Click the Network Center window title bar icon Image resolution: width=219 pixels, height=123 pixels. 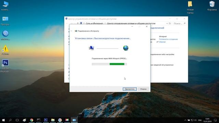66,19
